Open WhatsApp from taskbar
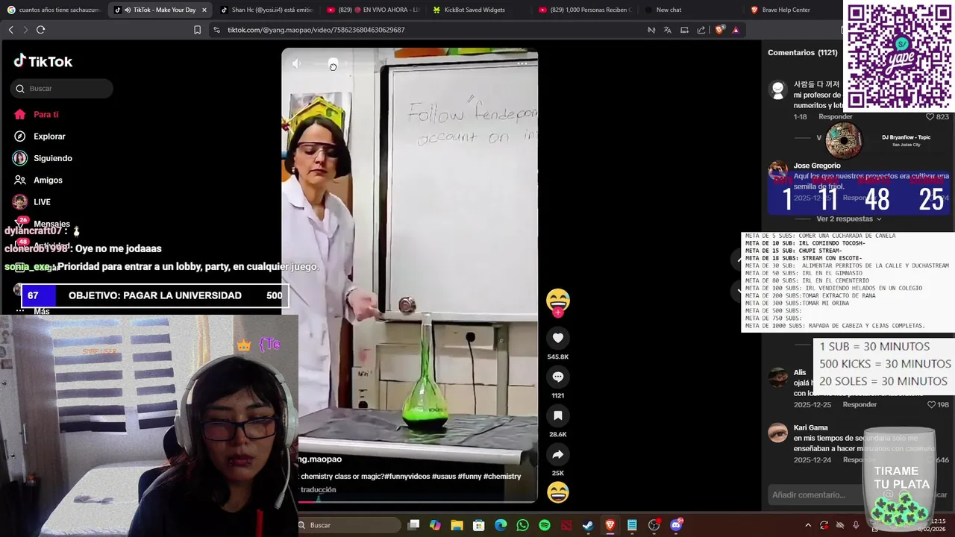The image size is (955, 537). 522,525
